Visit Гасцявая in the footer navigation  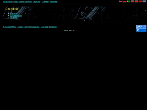(x=44, y=27)
